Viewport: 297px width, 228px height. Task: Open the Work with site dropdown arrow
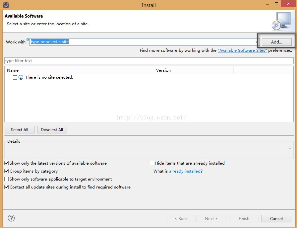pyautogui.click(x=257, y=42)
